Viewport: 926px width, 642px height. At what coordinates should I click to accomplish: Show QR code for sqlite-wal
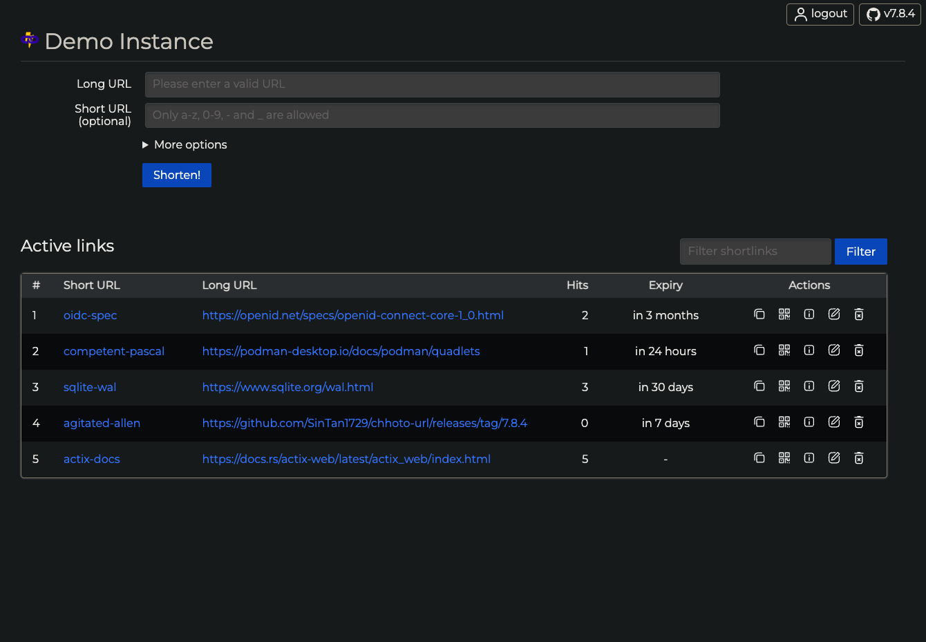click(x=784, y=386)
